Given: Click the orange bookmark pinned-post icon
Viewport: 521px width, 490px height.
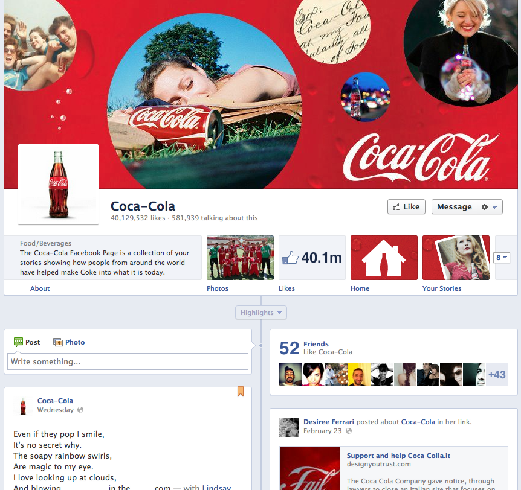Looking at the screenshot, I should point(241,391).
